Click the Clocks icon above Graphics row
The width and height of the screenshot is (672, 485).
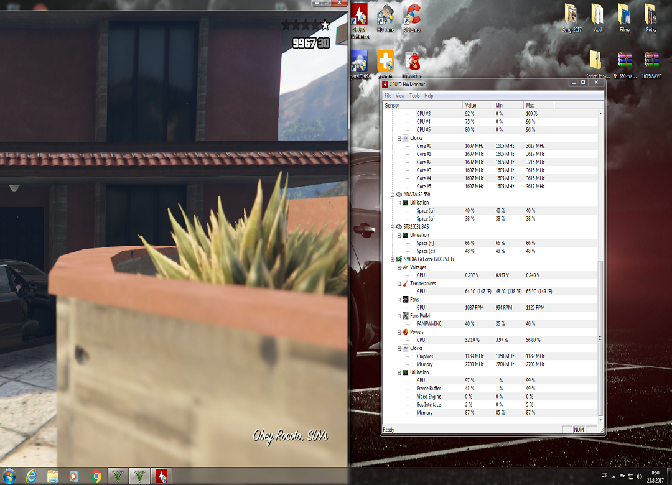point(406,348)
